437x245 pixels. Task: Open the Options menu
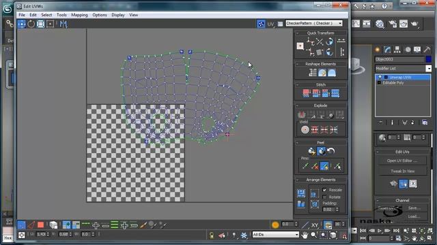100,15
